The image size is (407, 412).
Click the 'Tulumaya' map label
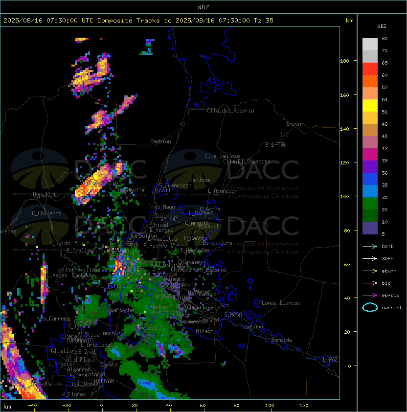[x=167, y=216]
